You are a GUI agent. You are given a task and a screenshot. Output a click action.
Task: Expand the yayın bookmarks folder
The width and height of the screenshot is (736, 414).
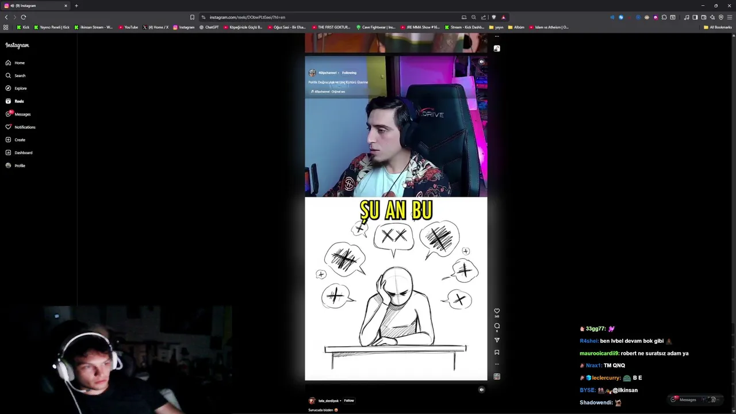pyautogui.click(x=496, y=27)
